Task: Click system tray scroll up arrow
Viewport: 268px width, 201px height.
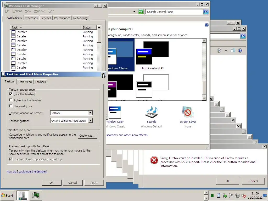Action: point(206,193)
